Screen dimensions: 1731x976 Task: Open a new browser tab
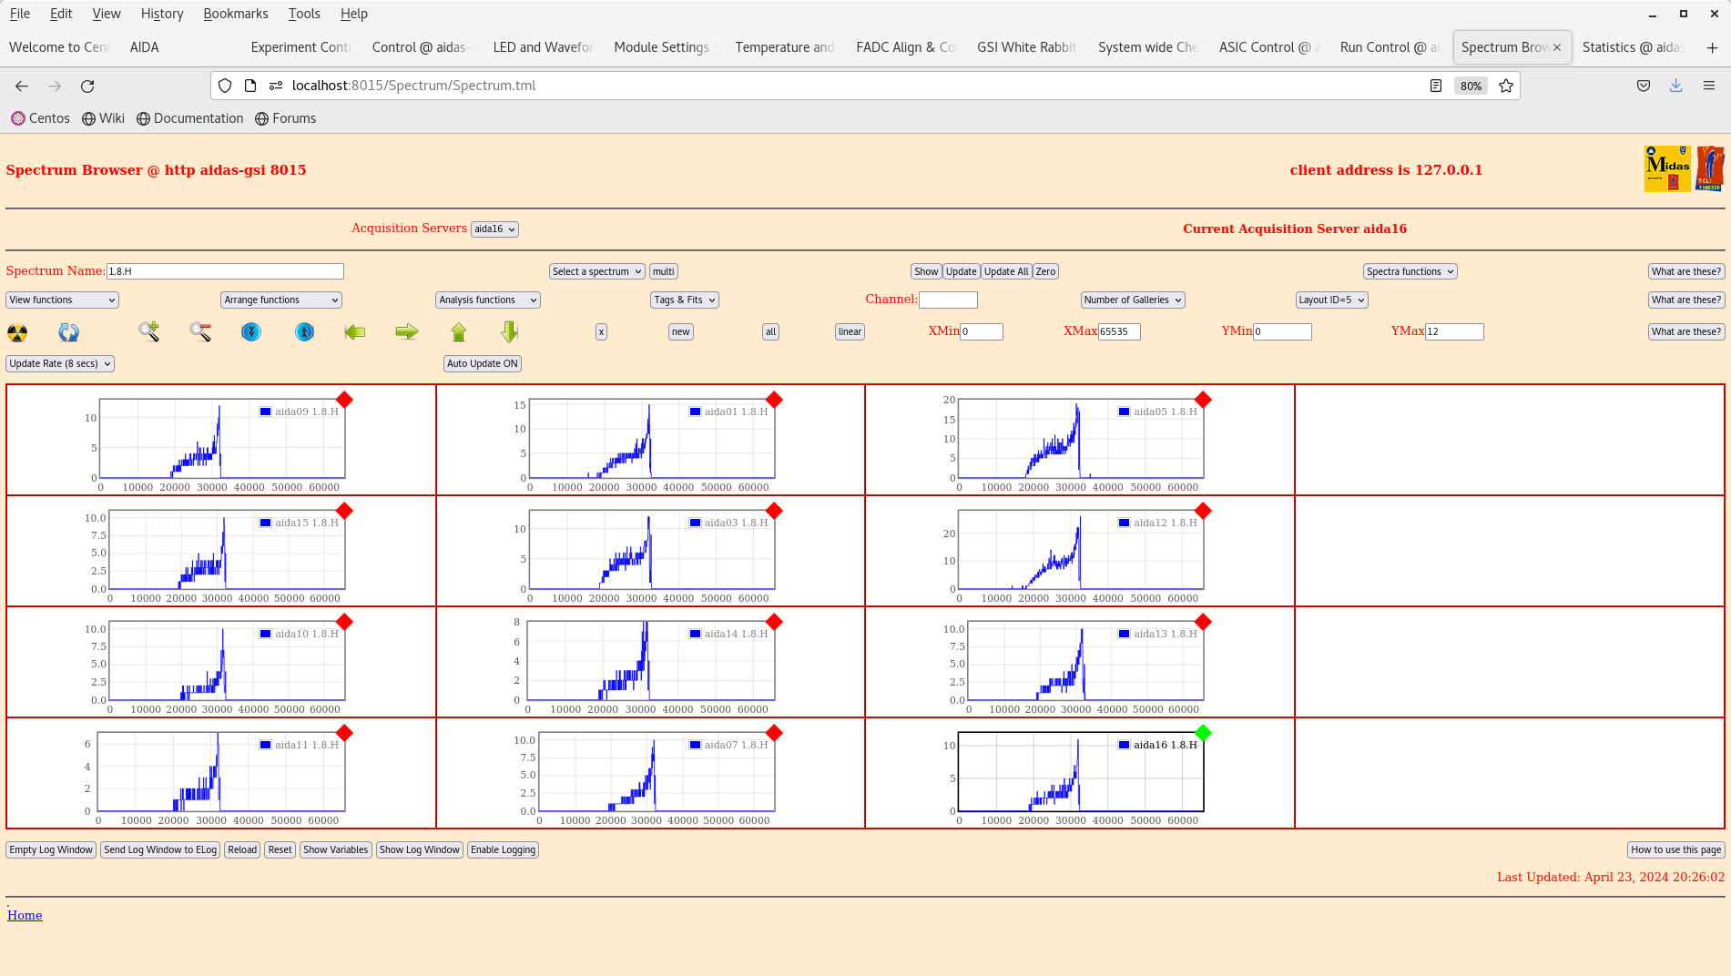tap(1712, 47)
